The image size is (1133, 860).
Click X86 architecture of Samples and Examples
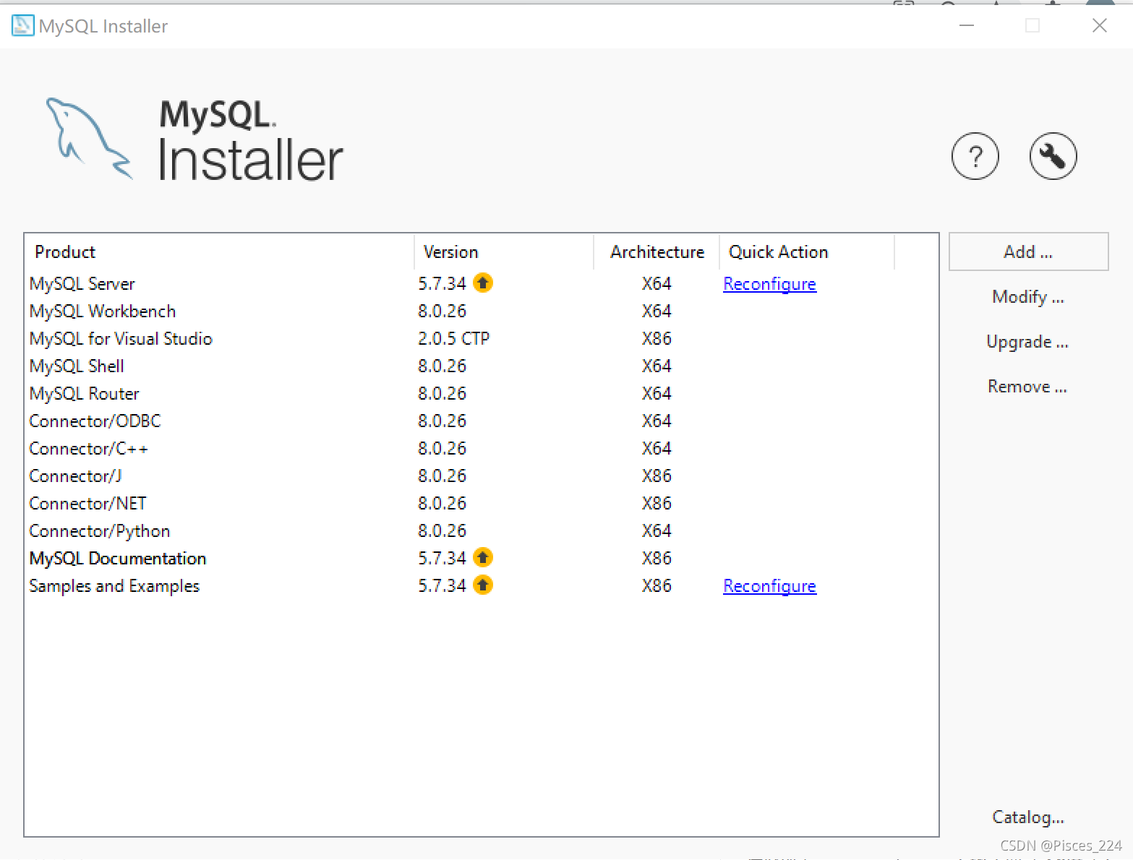[x=657, y=586]
